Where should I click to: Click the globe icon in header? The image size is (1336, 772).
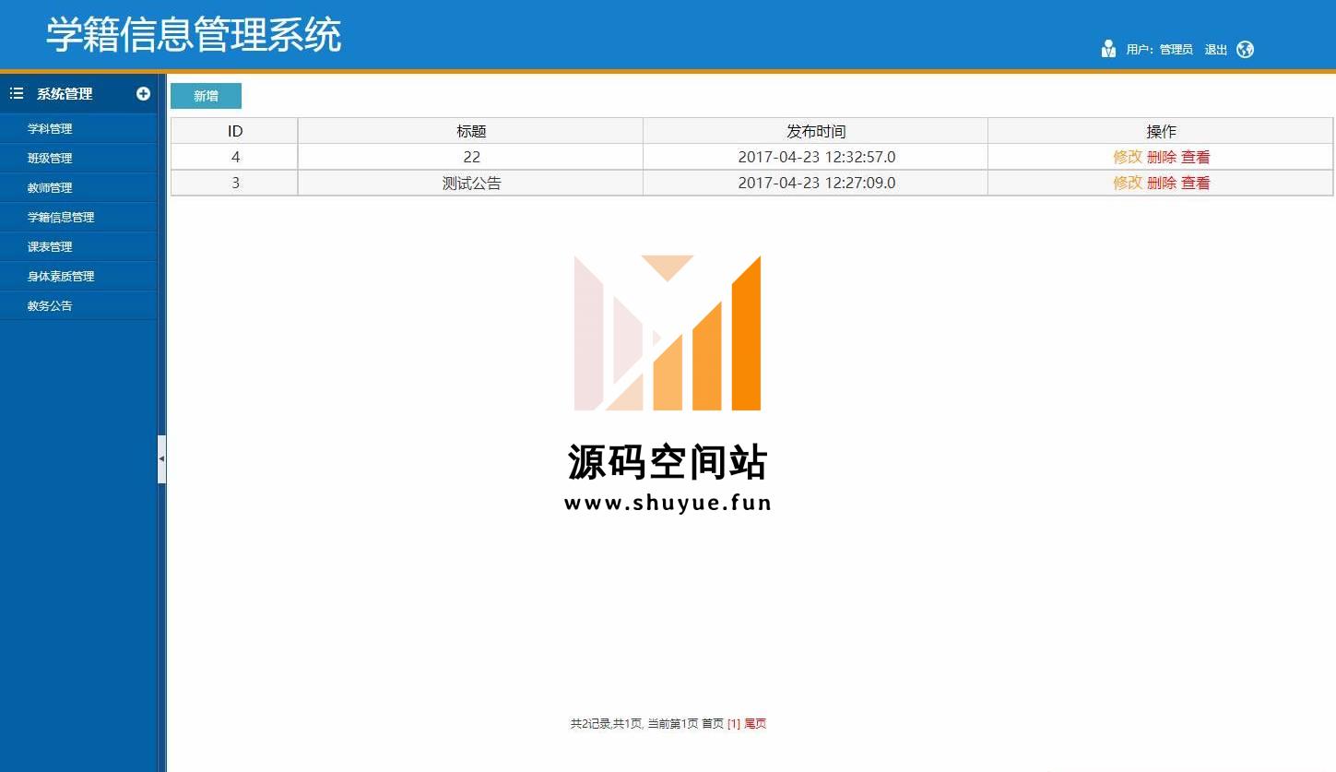(x=1245, y=50)
